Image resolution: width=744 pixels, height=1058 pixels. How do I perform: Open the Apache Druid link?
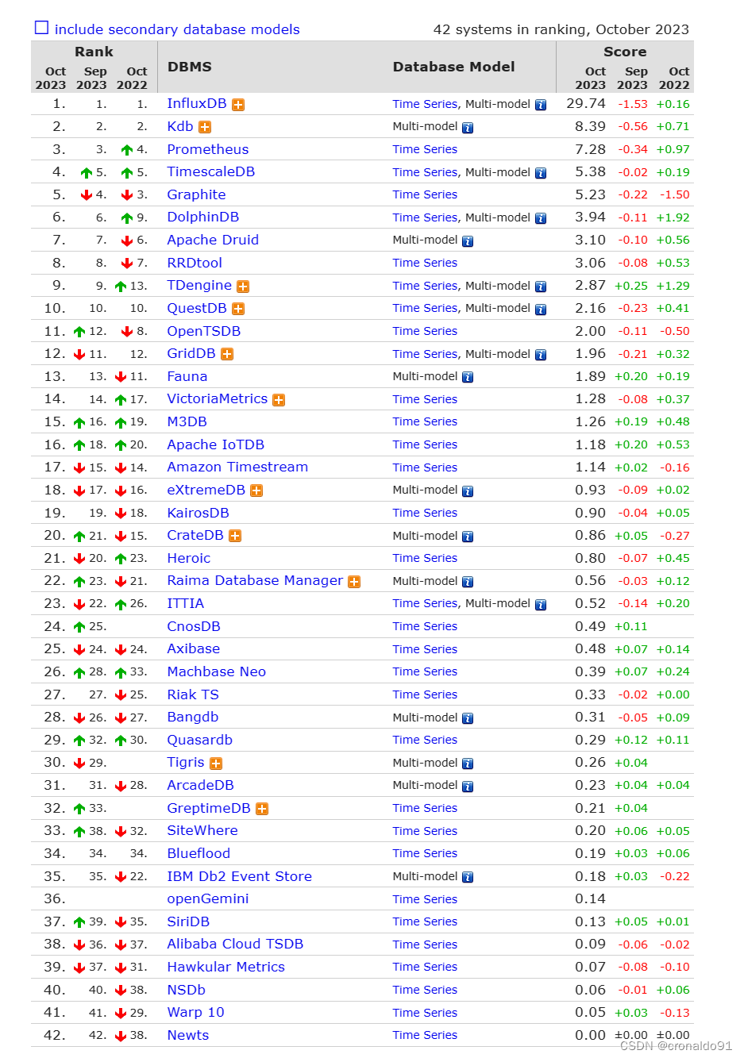213,240
